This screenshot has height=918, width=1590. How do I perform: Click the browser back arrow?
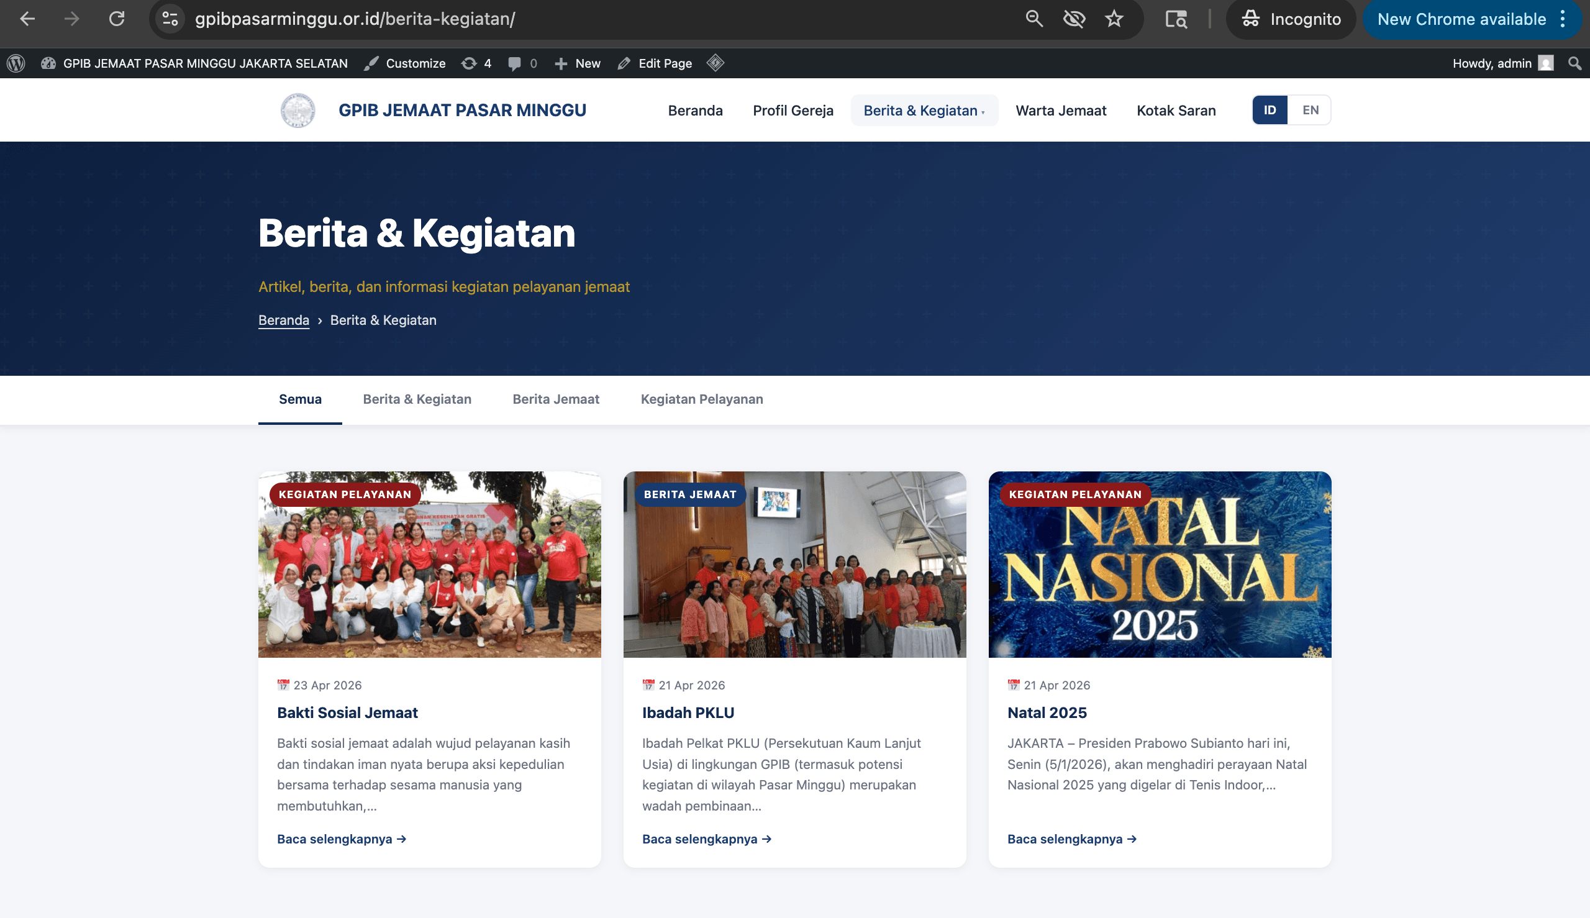(x=27, y=19)
